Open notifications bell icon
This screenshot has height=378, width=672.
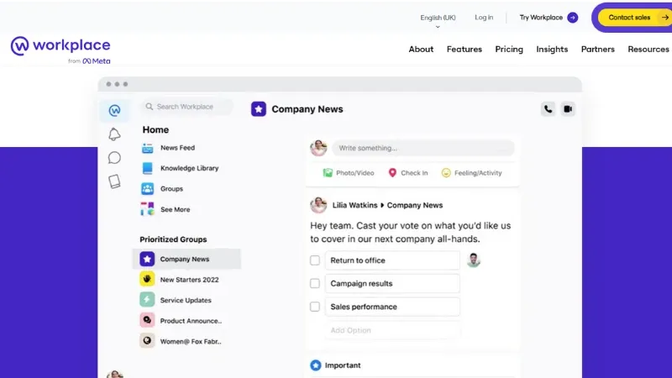114,134
